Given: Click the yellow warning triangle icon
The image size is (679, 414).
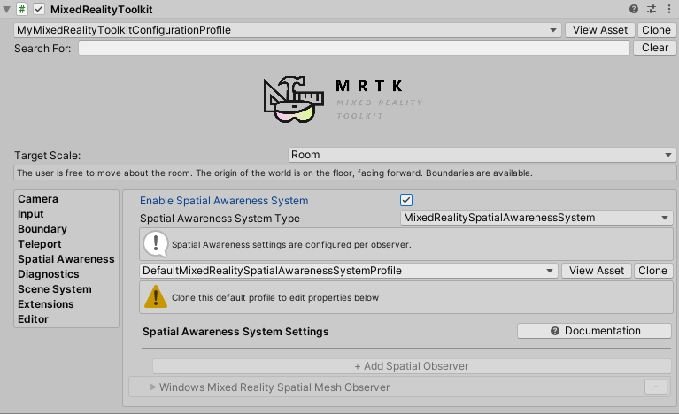Looking at the screenshot, I should [x=156, y=297].
